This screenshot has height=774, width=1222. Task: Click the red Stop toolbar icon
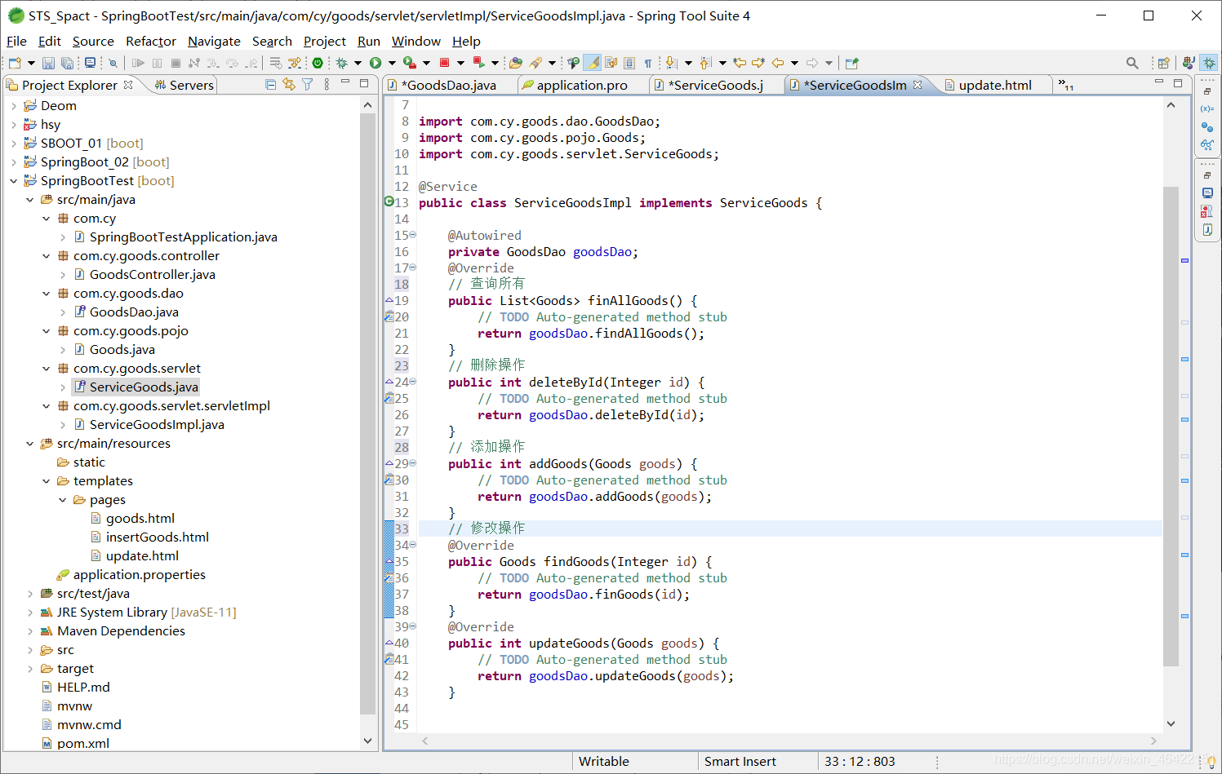443,63
